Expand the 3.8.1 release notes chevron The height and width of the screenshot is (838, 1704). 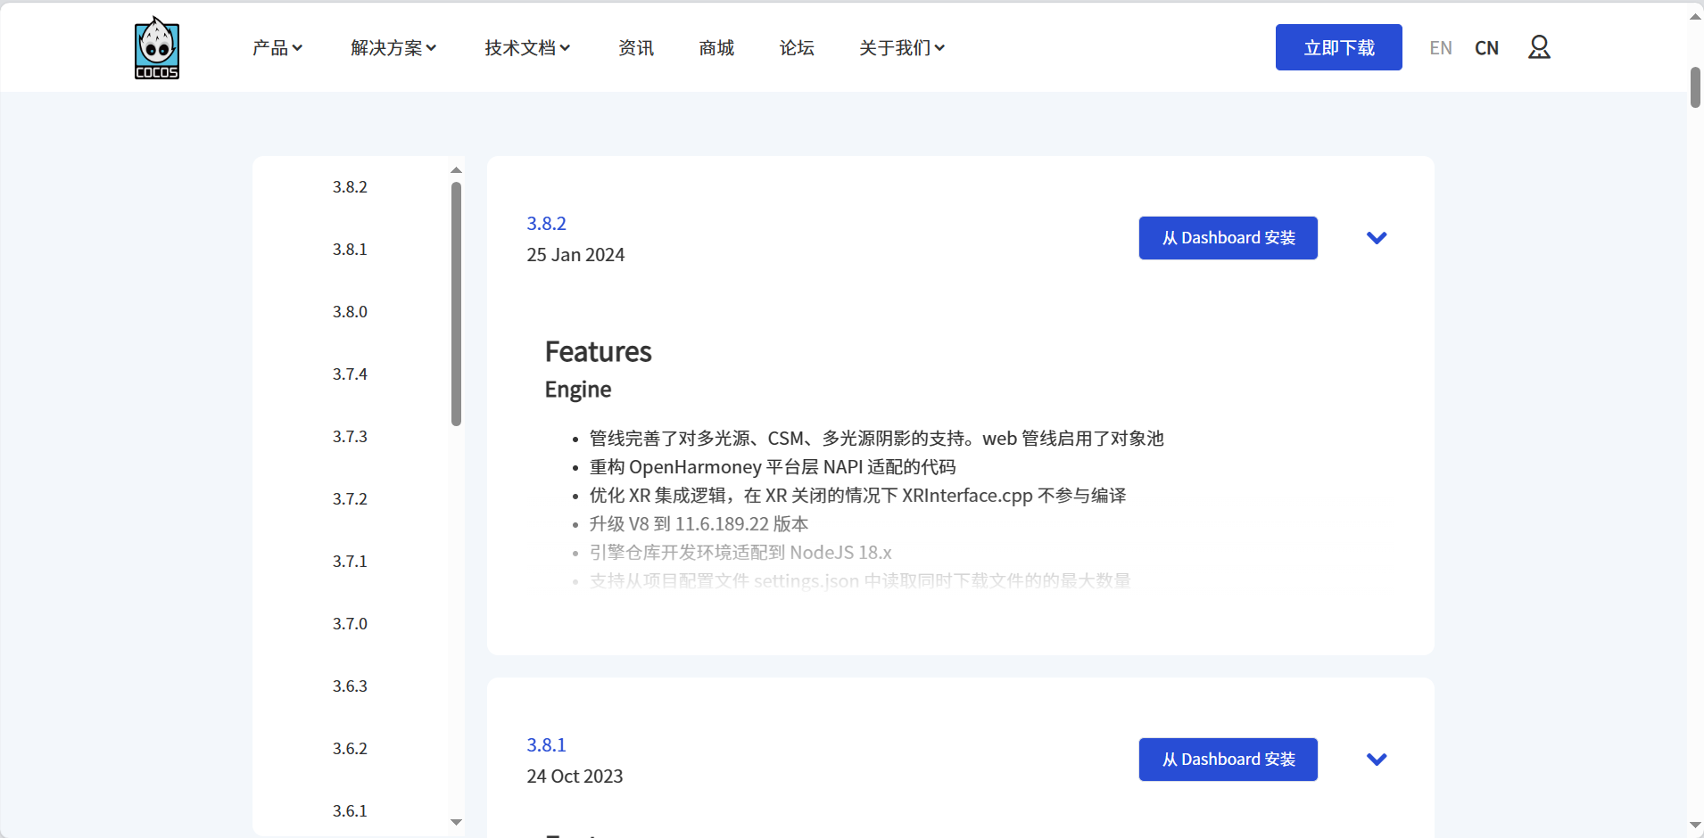point(1377,760)
